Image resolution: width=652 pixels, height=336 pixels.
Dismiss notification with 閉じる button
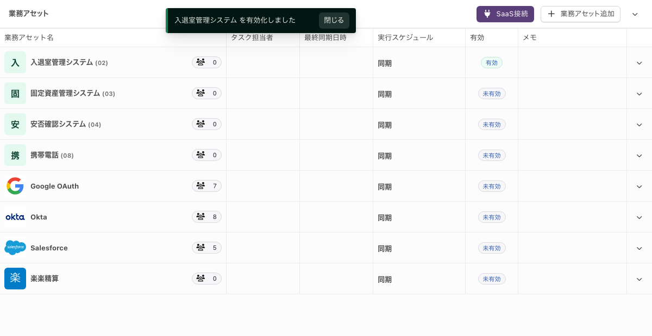pos(334,21)
